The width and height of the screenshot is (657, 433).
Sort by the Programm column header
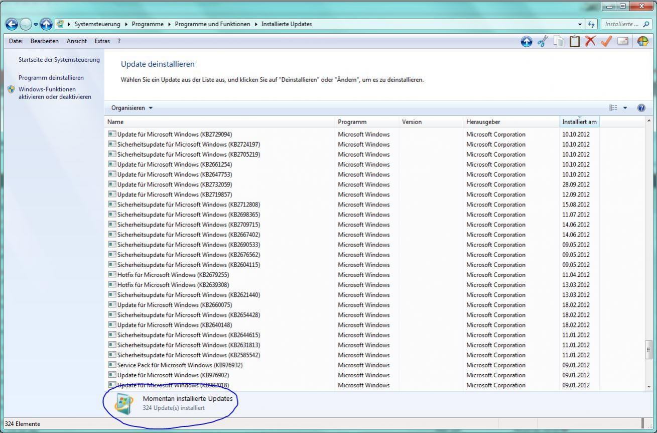[367, 122]
